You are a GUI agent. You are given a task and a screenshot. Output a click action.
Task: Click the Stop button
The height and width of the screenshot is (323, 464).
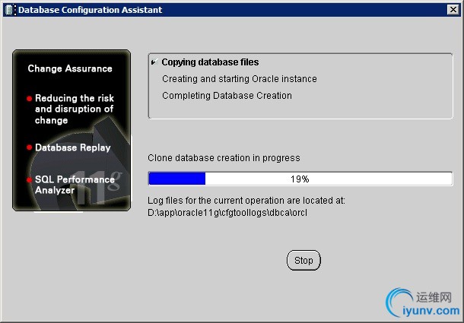point(304,260)
